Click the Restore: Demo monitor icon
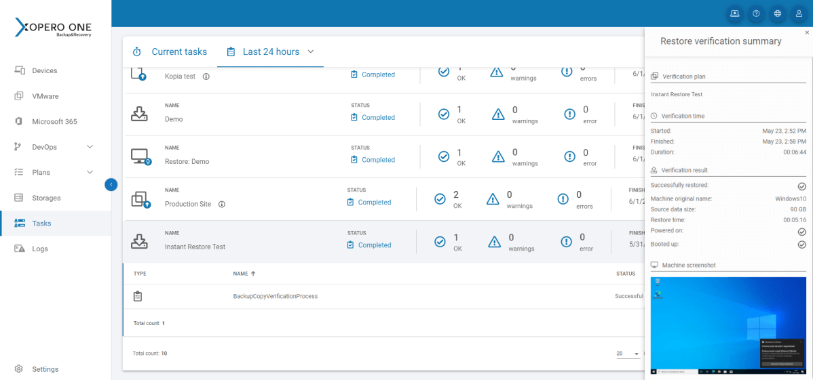This screenshot has height=380, width=813. (x=140, y=157)
